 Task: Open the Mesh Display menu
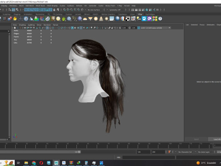(52, 6)
